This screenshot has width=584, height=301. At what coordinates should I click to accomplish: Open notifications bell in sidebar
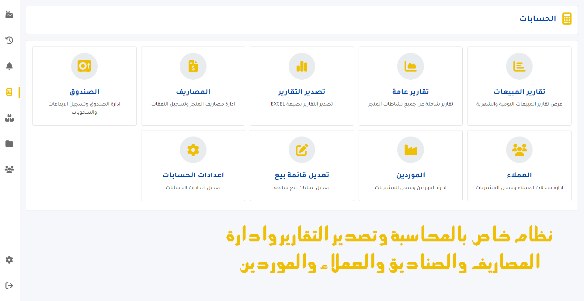(9, 66)
